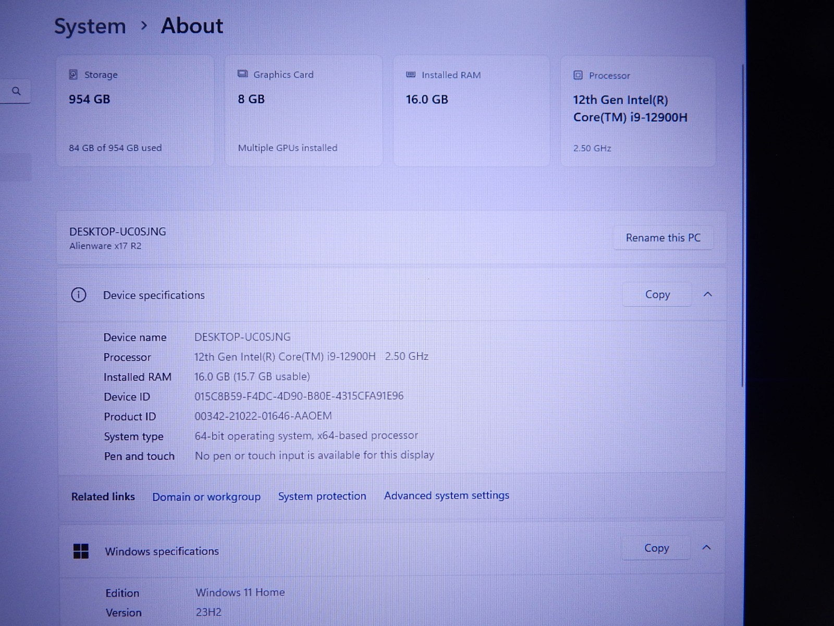Select the Device ID value text
Screen dimensions: 834x626
[299, 396]
